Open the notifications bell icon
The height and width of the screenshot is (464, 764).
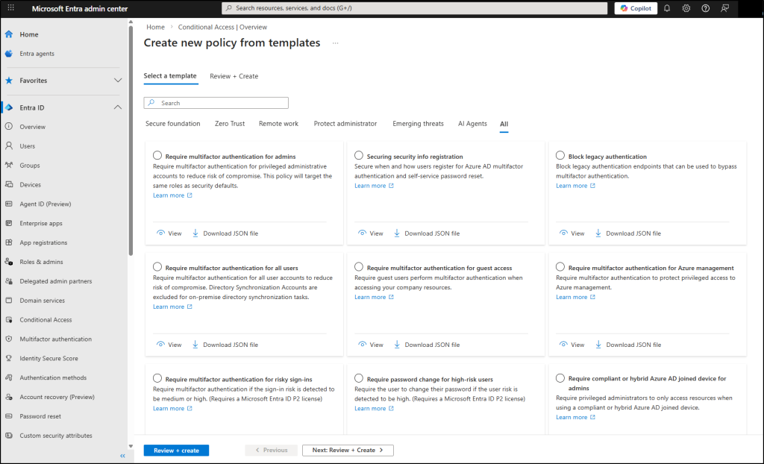[667, 8]
